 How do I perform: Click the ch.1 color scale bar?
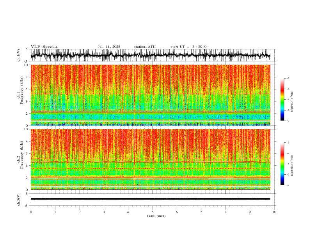click(x=282, y=100)
